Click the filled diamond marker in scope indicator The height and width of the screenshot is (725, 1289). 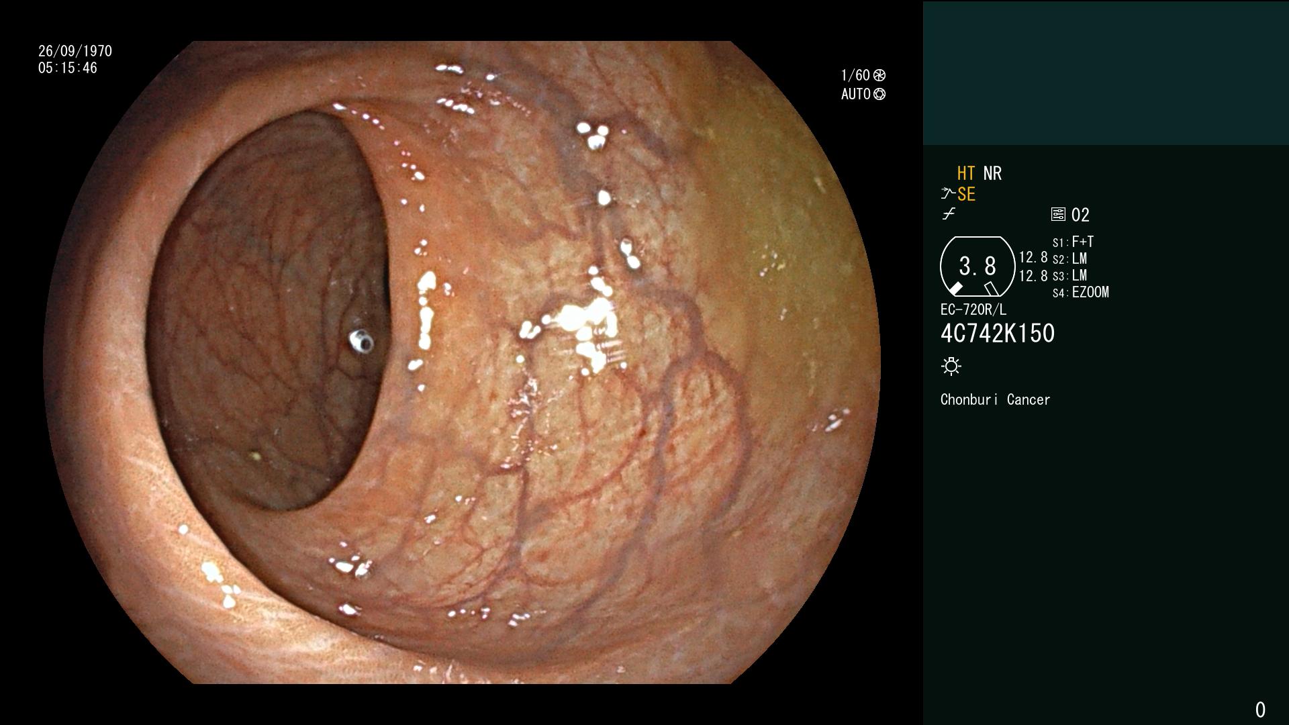click(955, 289)
